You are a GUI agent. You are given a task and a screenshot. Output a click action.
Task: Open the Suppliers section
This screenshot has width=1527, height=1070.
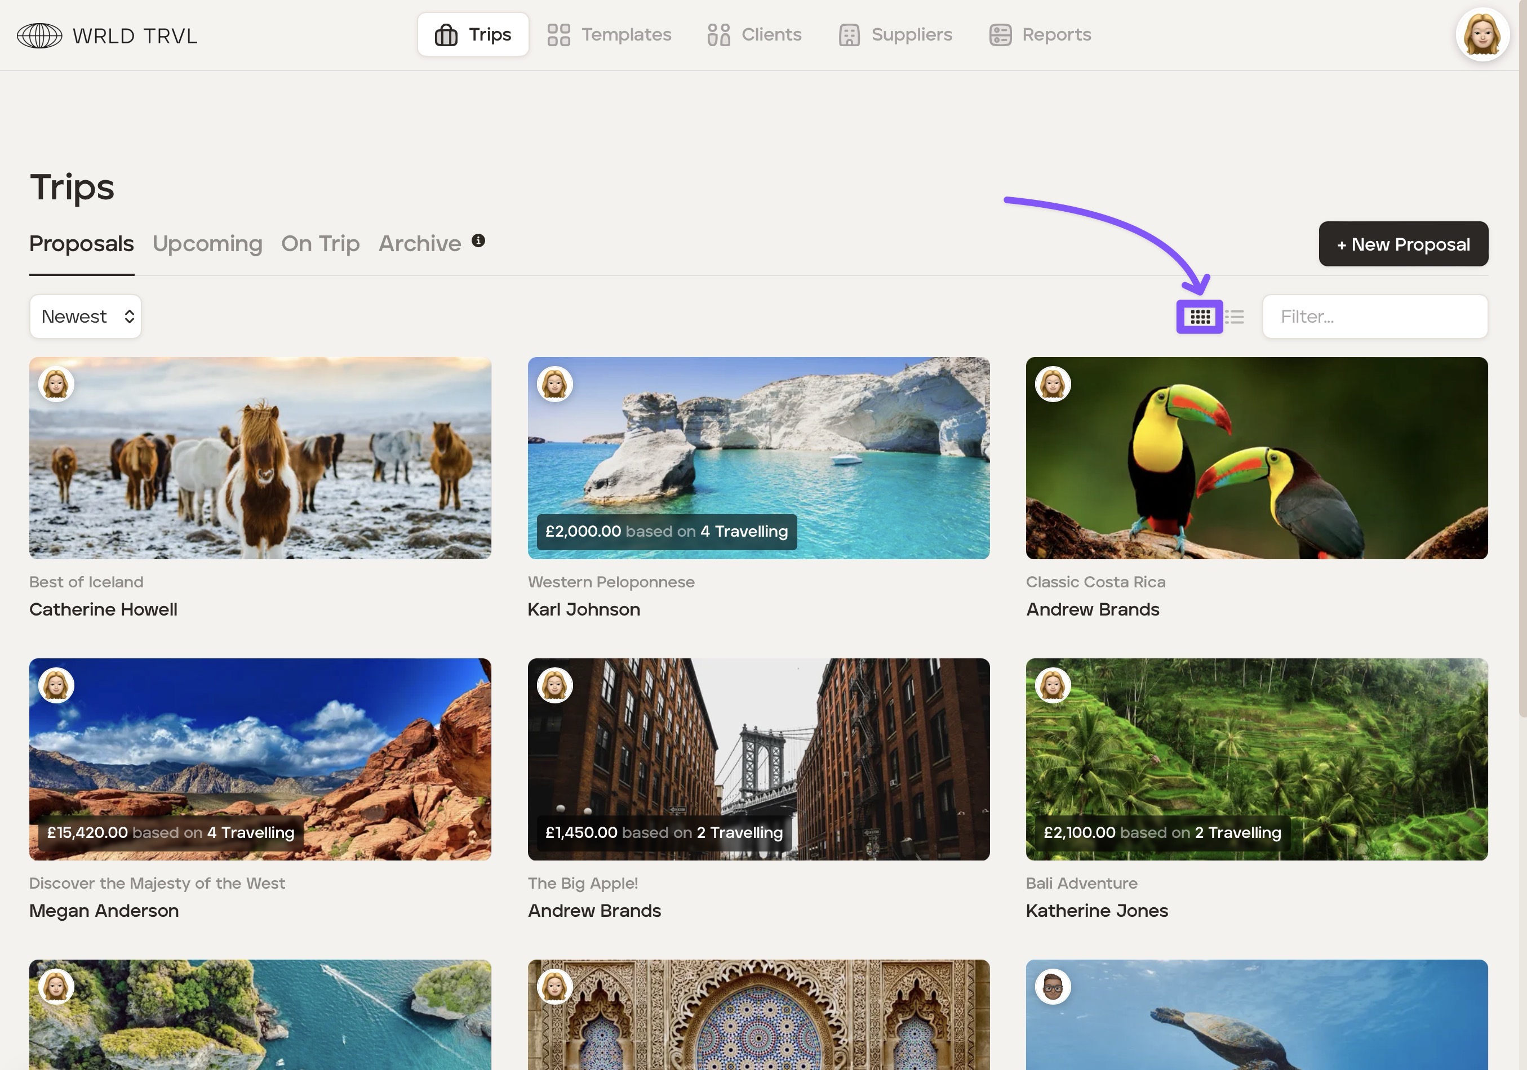(895, 34)
